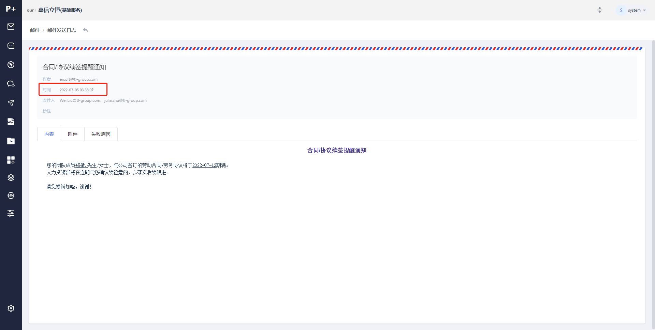Viewport: 655px width, 330px height.
Task: Click the P+ logo at top left
Action: click(11, 9)
